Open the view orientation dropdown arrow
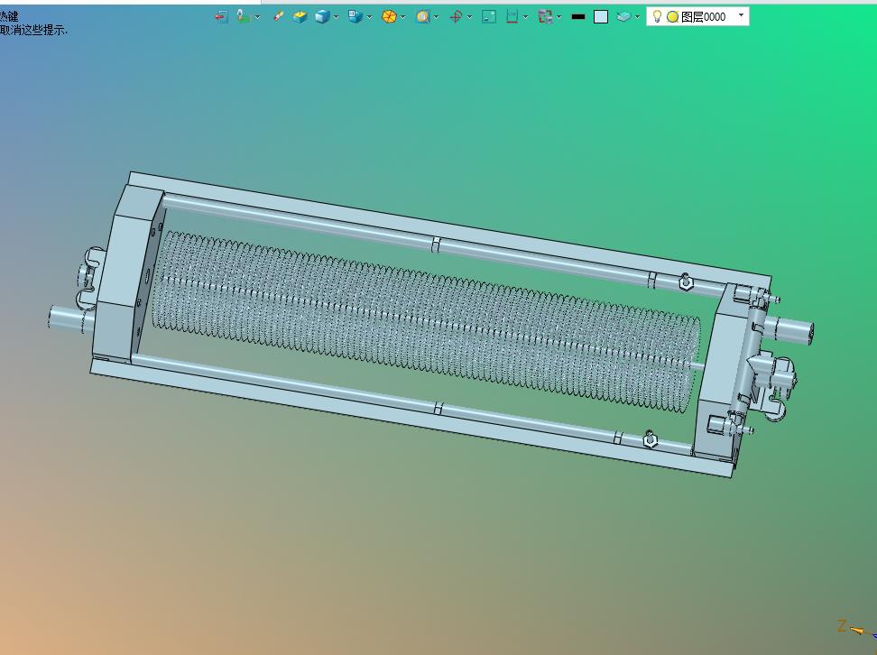The height and width of the screenshot is (655, 877). (x=370, y=17)
